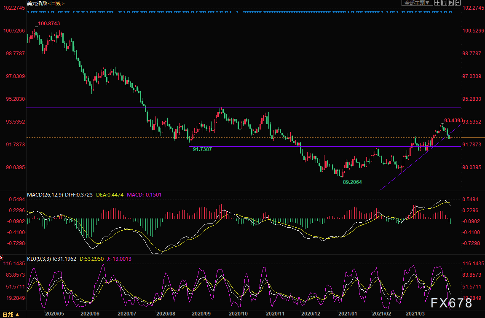Click the left axis 95.2830 price label
This screenshot has height=318, width=485.
pos(16,99)
